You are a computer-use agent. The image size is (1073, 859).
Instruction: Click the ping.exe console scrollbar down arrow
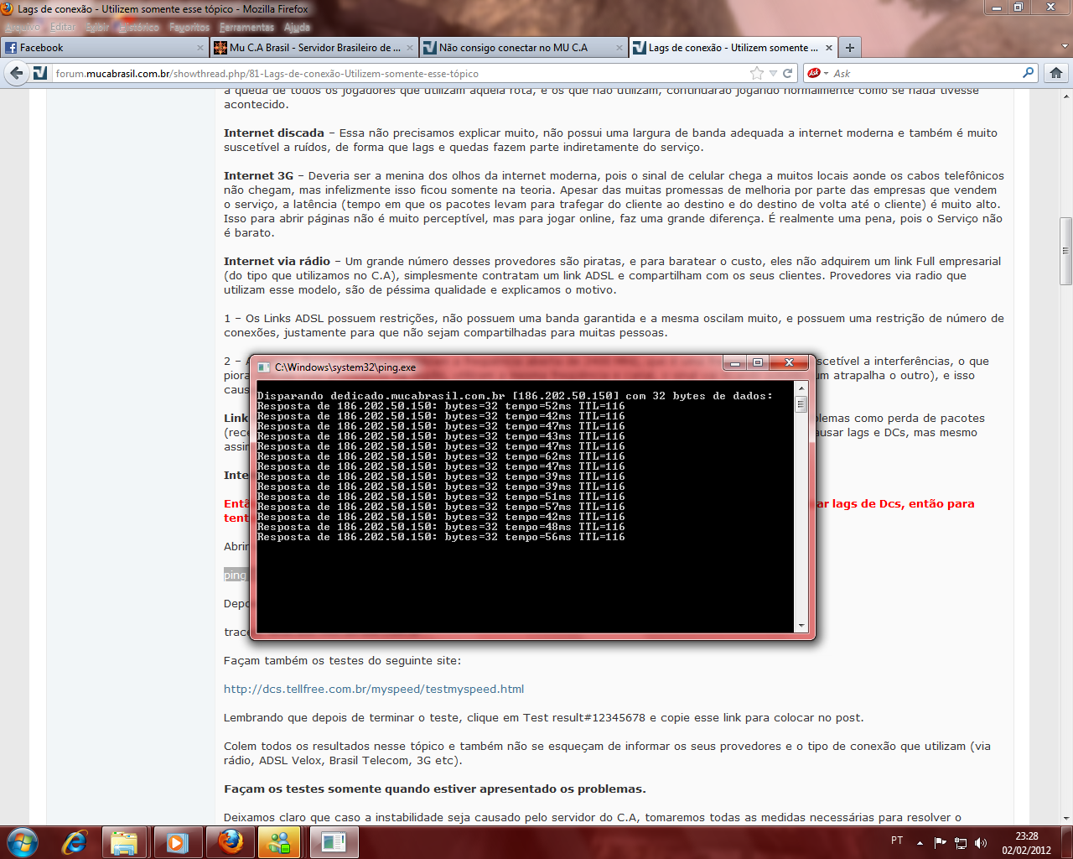(x=801, y=625)
